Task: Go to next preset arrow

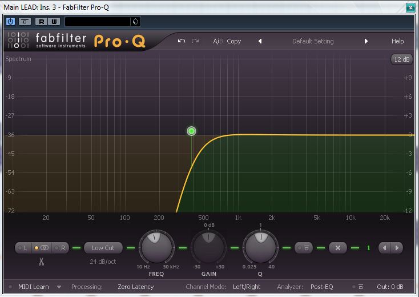Action: (x=366, y=41)
